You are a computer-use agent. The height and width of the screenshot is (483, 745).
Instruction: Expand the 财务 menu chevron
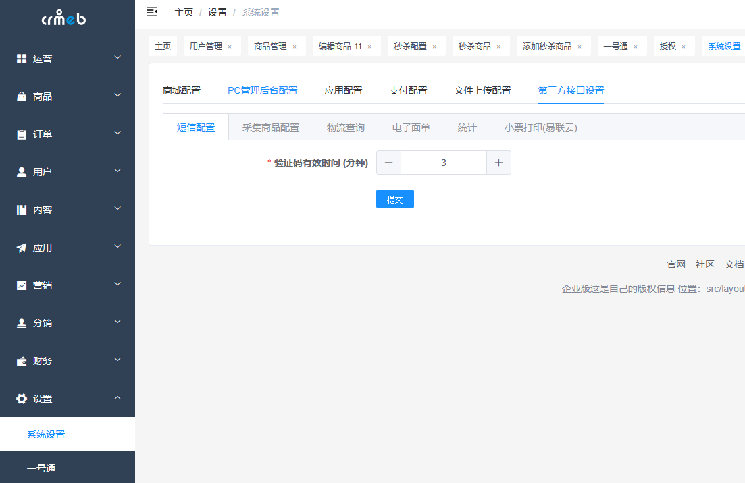coord(118,360)
